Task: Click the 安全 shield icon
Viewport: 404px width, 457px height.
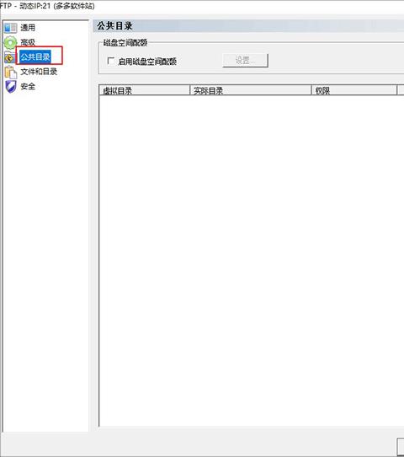Action: 11,87
